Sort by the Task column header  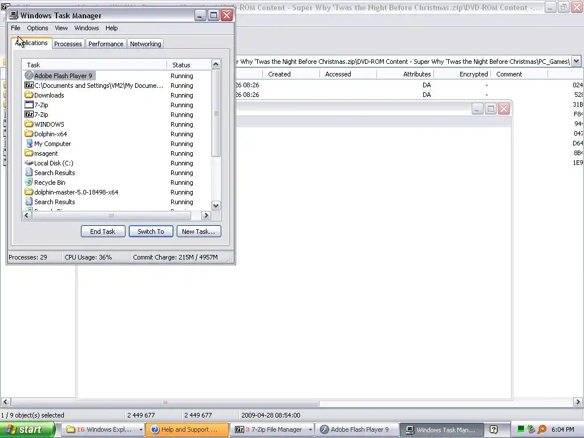94,65
